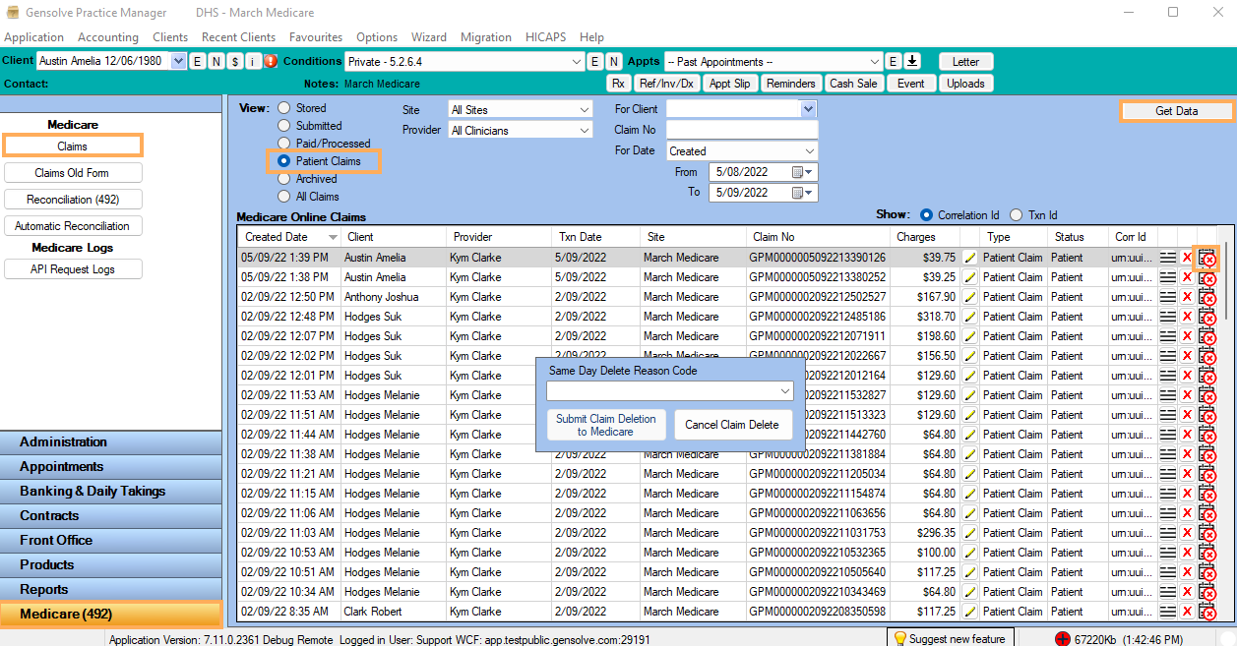This screenshot has width=1237, height=646.
Task: Select the Submitted view radio button
Action: click(x=284, y=126)
